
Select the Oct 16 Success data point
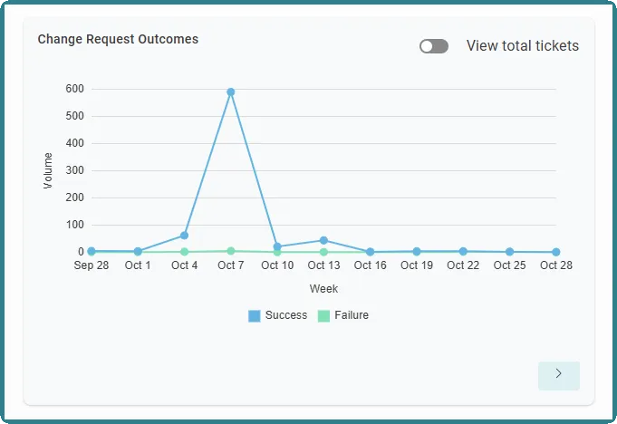point(371,252)
